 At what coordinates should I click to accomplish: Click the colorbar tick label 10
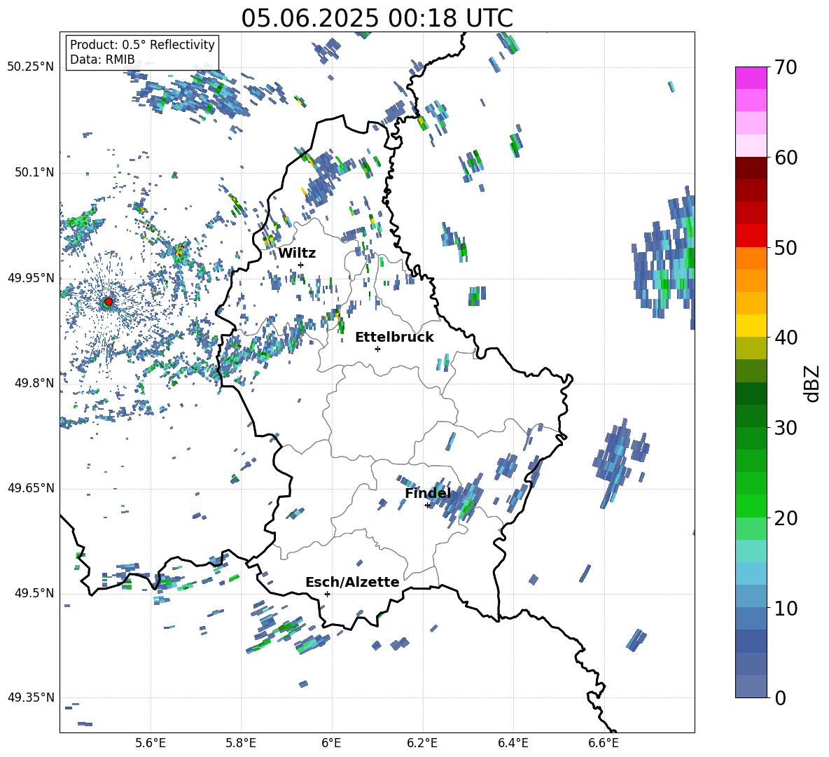786,608
